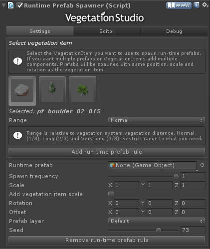This screenshot has width=210, height=249.
Task: Collapse the Runtime Prefab Spawner component foldout
Action: coord(3,5)
